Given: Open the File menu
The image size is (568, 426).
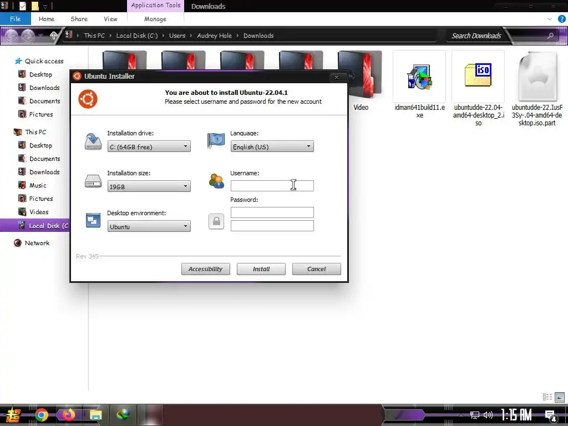Looking at the screenshot, I should tap(15, 19).
